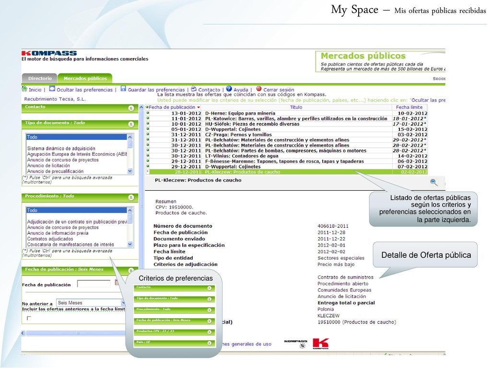Open offer HU-Siófok: Piezas de recambio diversas

[x=252, y=124]
